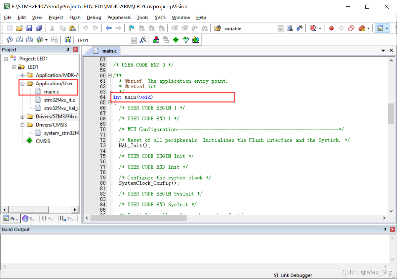Click the editor vertical scrollbar thumb
This screenshot has width=397, height=279.
click(x=391, y=113)
